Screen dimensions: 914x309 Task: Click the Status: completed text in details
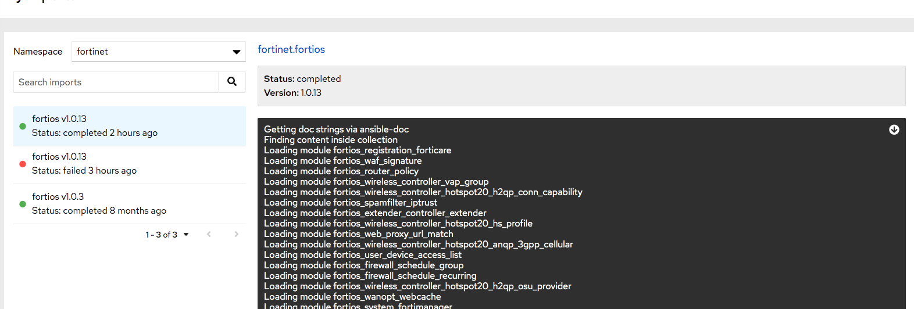tap(302, 79)
